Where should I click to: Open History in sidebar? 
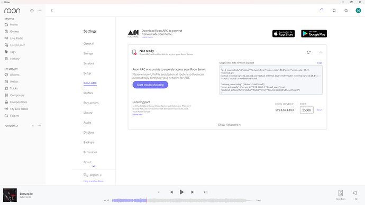pyautogui.click(x=15, y=59)
